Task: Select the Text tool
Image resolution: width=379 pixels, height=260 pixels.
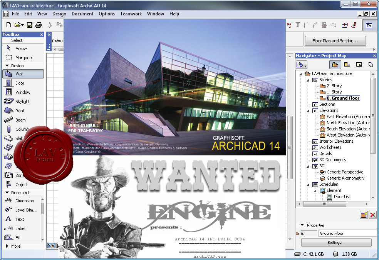Action: click(x=22, y=219)
